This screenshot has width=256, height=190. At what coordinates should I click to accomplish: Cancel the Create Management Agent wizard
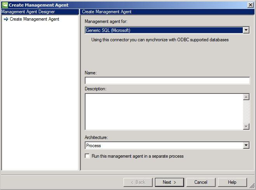pyautogui.click(x=201, y=182)
